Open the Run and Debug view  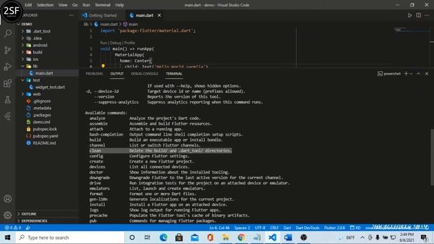click(x=7, y=66)
